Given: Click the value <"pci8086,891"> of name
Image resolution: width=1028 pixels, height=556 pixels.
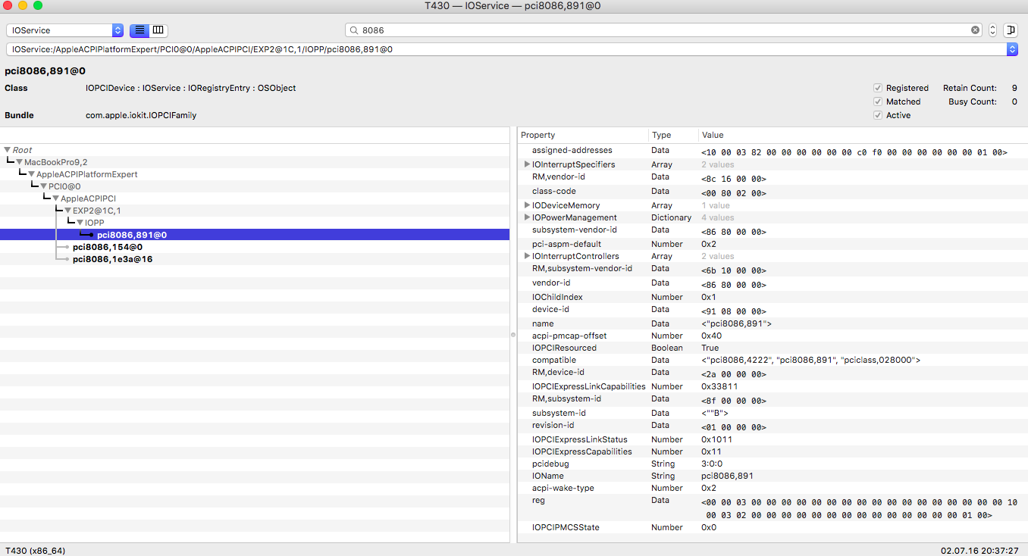Looking at the screenshot, I should coord(736,323).
